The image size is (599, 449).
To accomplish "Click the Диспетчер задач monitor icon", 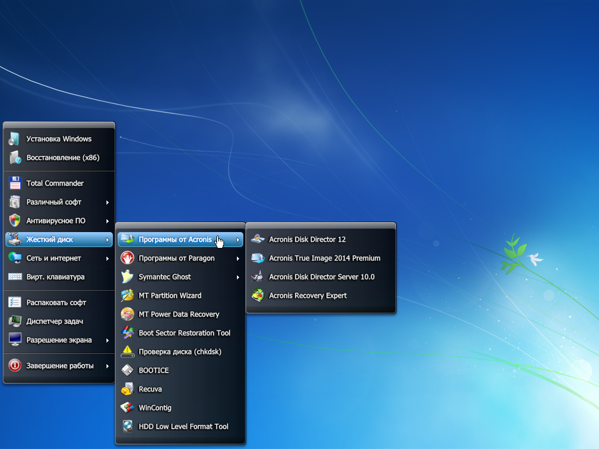I will point(15,321).
